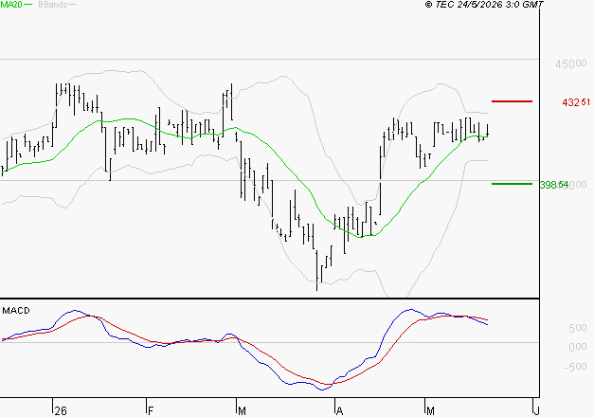Click the green 398.54 support value
594x417 pixels.
[x=554, y=185]
